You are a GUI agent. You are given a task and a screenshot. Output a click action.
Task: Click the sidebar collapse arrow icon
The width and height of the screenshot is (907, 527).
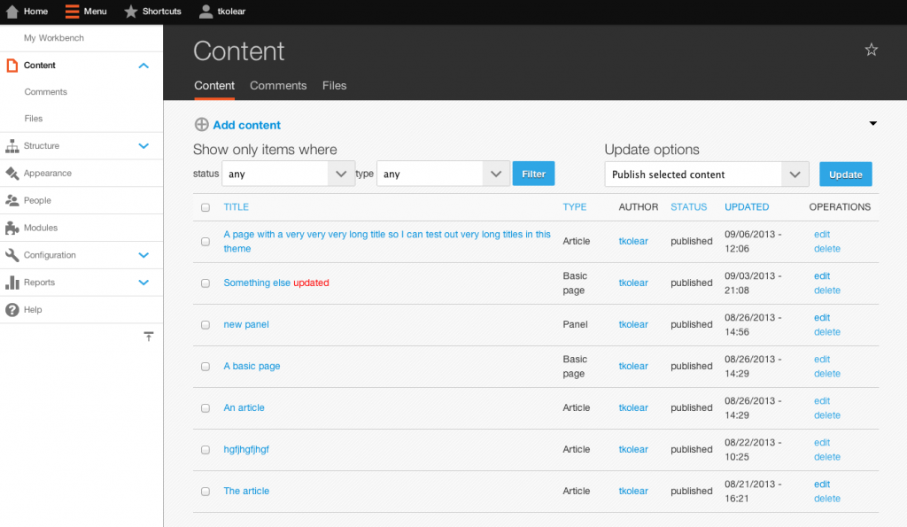[x=149, y=336]
